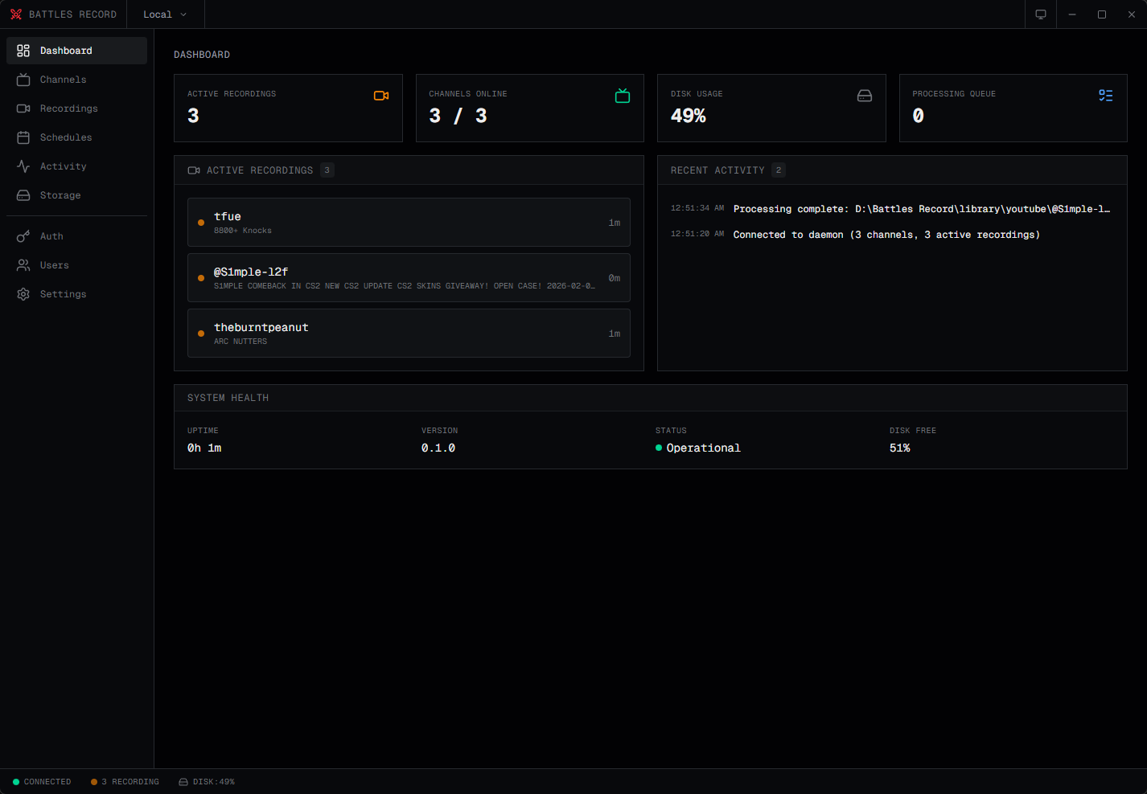Click the processing queue checklist icon

pos(1105,95)
